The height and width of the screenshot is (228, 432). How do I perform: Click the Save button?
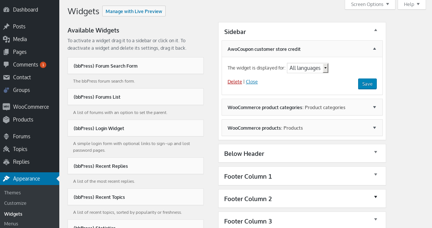tap(367, 84)
